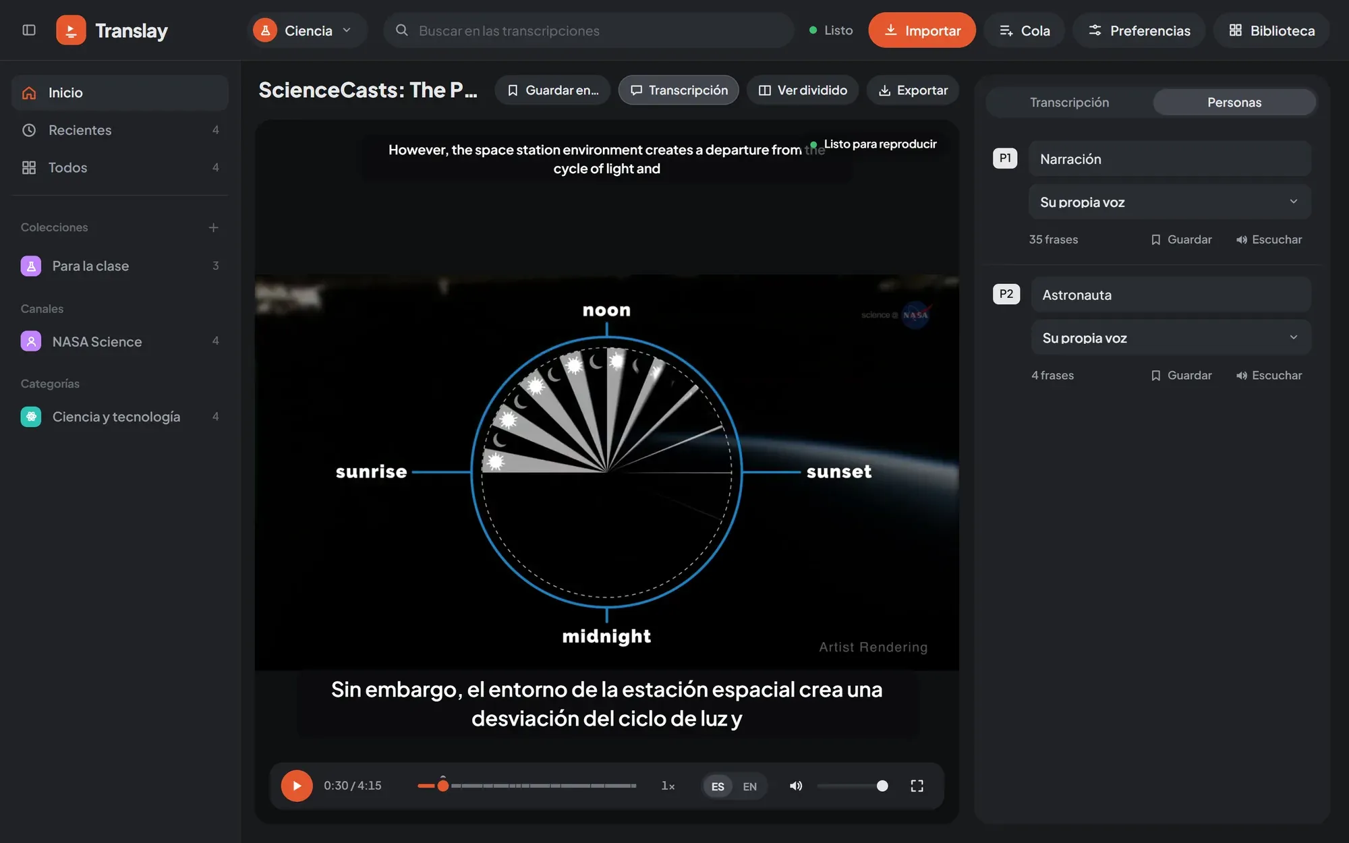Open the Ciencia y tecnología category
This screenshot has width=1349, height=843.
pyautogui.click(x=120, y=417)
